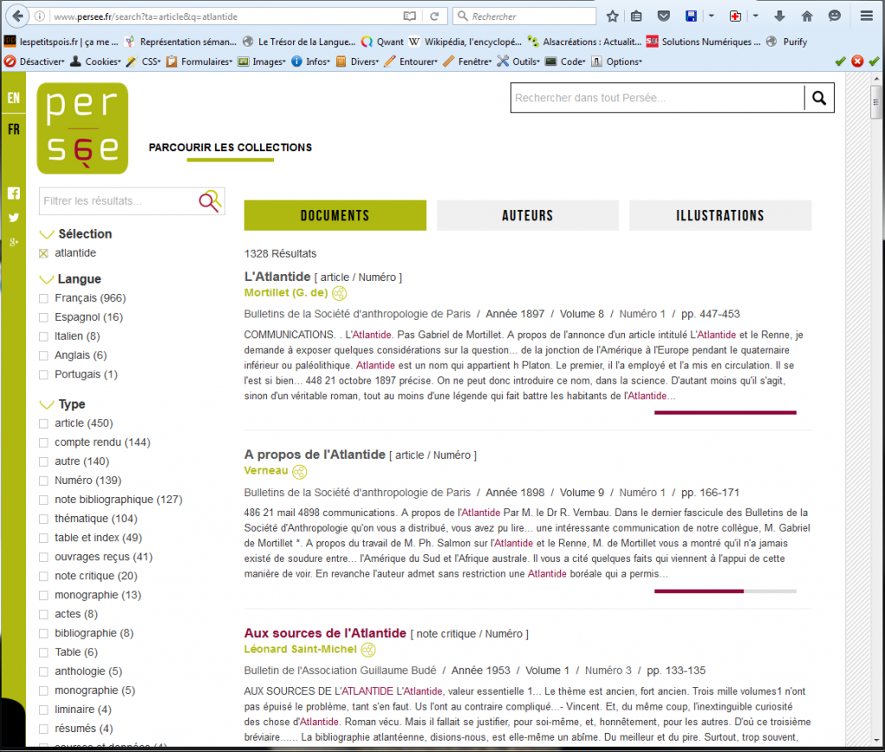Click the Facebook icon in the sidebar
Image resolution: width=885 pixels, height=752 pixels.
tap(13, 193)
